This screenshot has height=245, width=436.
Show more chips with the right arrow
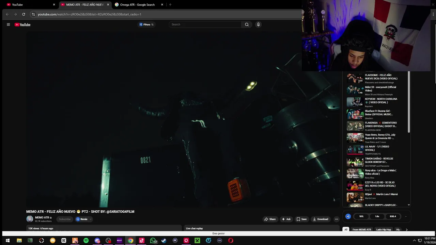[x=406, y=230]
